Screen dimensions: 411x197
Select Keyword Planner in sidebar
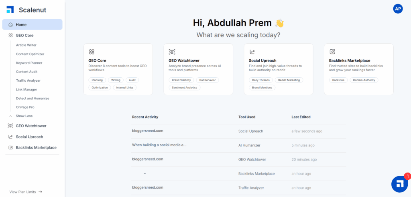(x=29, y=63)
